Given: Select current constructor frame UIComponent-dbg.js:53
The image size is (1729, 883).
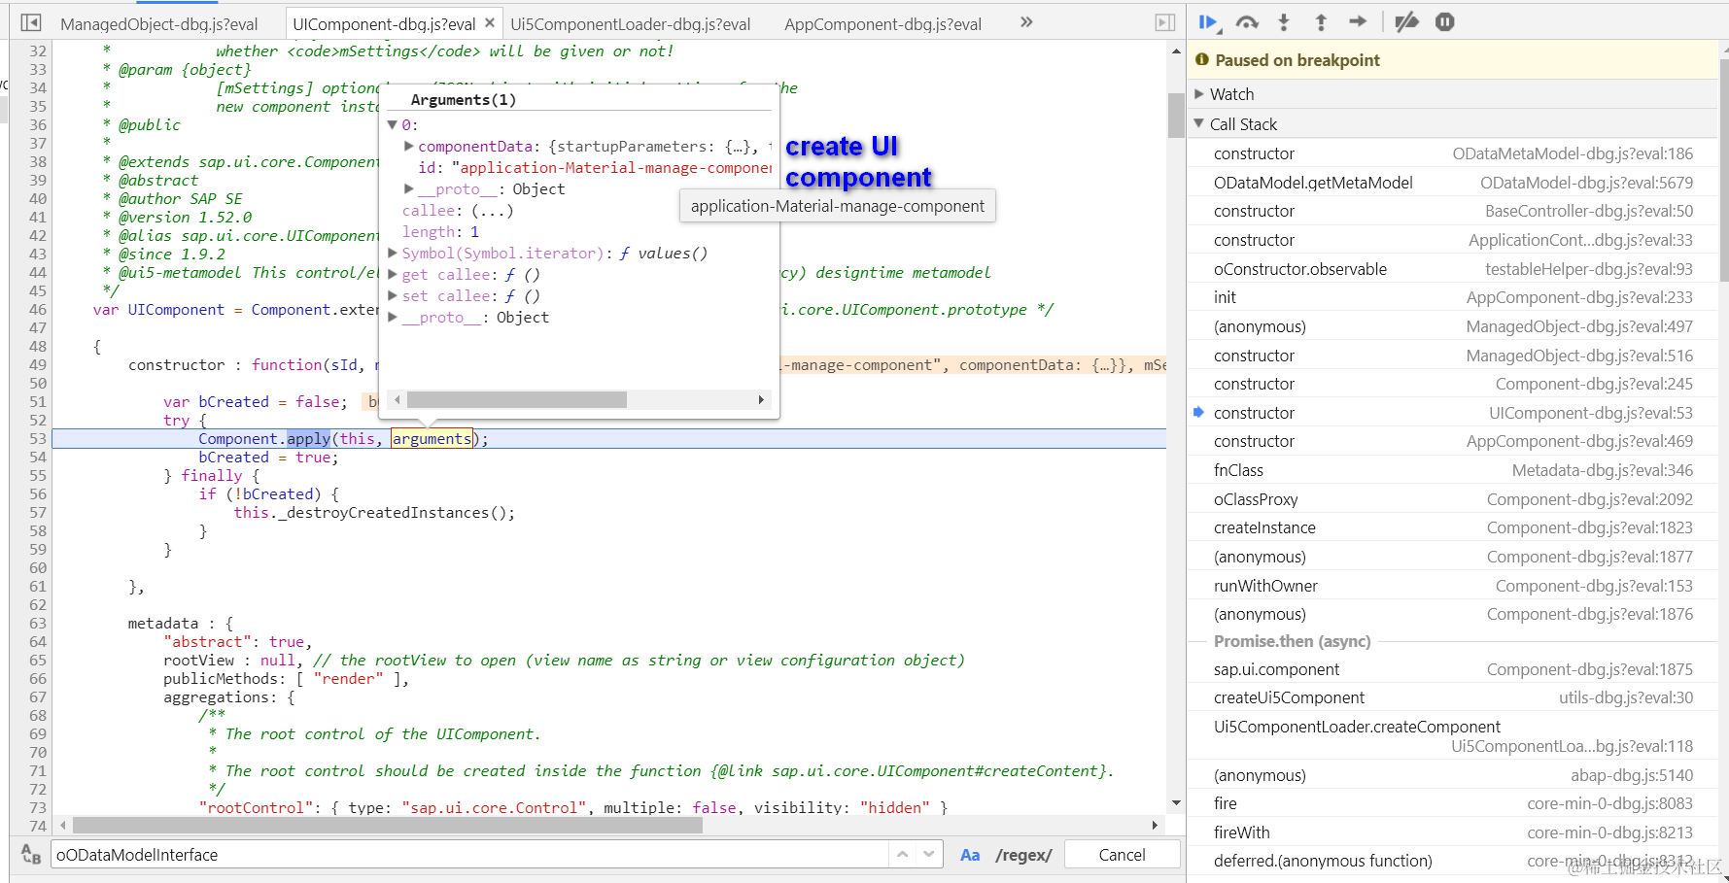Looking at the screenshot, I should pyautogui.click(x=1453, y=413).
